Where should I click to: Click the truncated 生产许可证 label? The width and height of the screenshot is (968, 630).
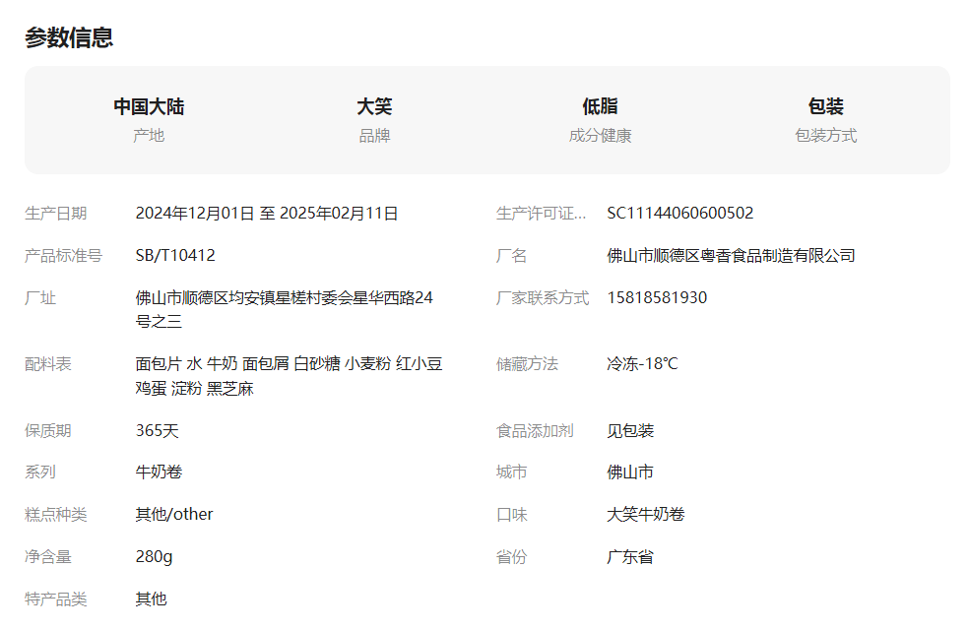[x=541, y=214]
